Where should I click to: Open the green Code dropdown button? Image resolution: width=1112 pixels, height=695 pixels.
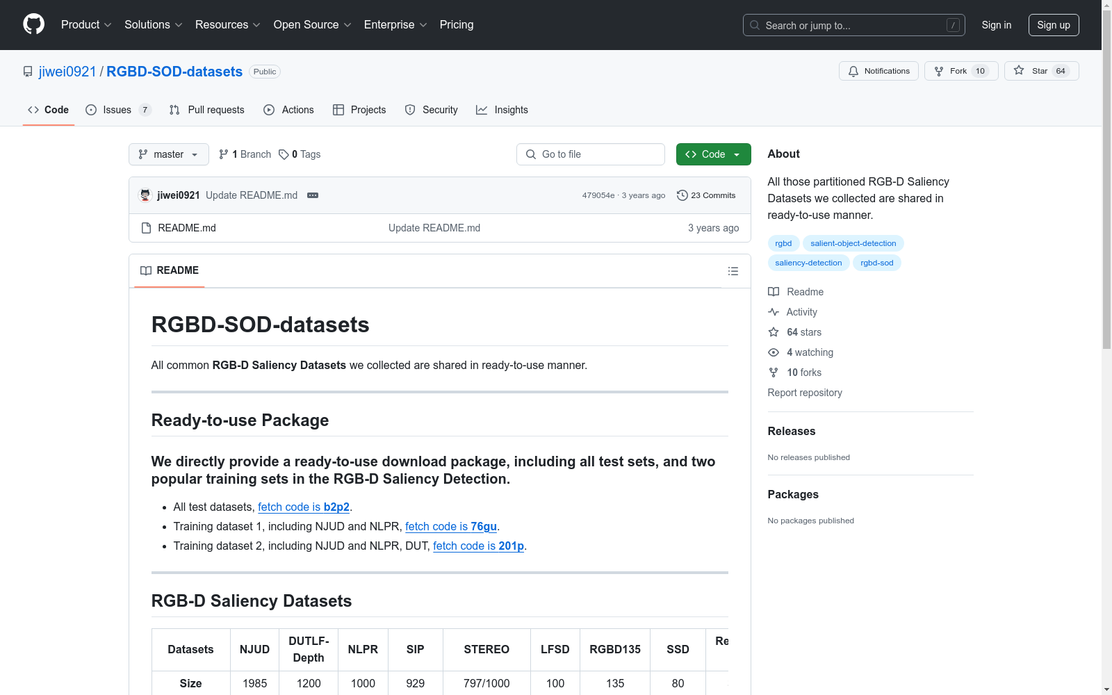(x=713, y=154)
